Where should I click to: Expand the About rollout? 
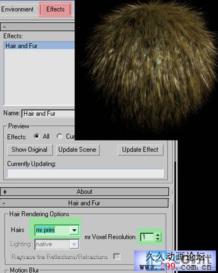click(x=84, y=192)
